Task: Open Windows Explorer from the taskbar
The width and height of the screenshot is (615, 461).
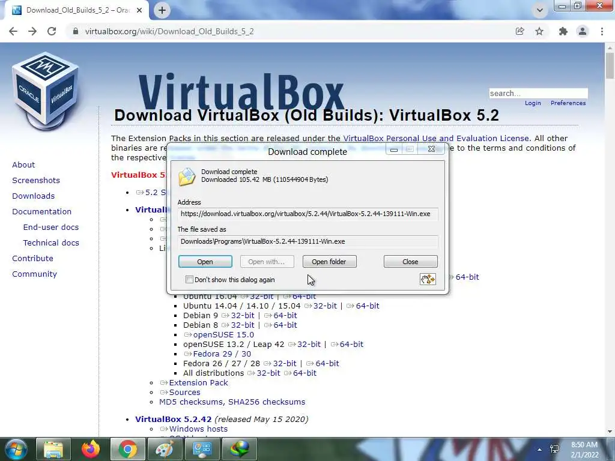Action: click(x=53, y=449)
